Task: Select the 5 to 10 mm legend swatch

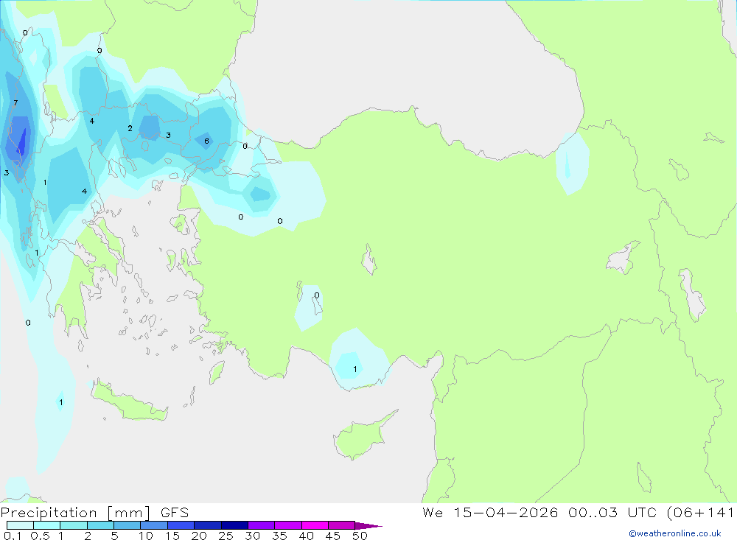Action: pos(128,525)
